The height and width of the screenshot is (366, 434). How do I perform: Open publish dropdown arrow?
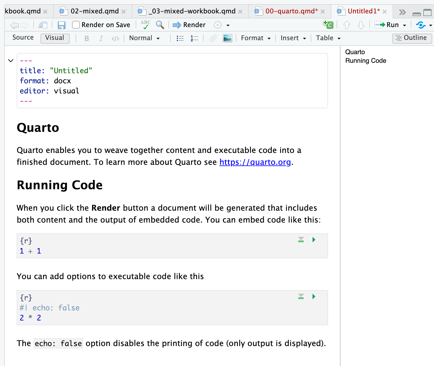tap(431, 25)
